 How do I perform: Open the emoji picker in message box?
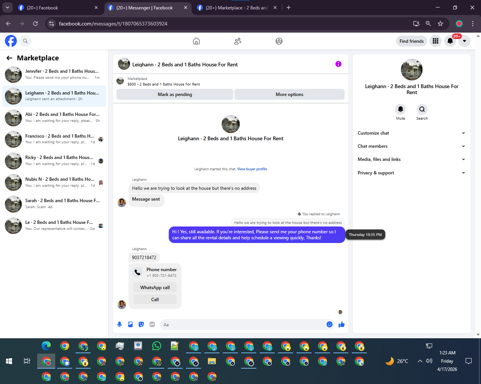(x=330, y=324)
